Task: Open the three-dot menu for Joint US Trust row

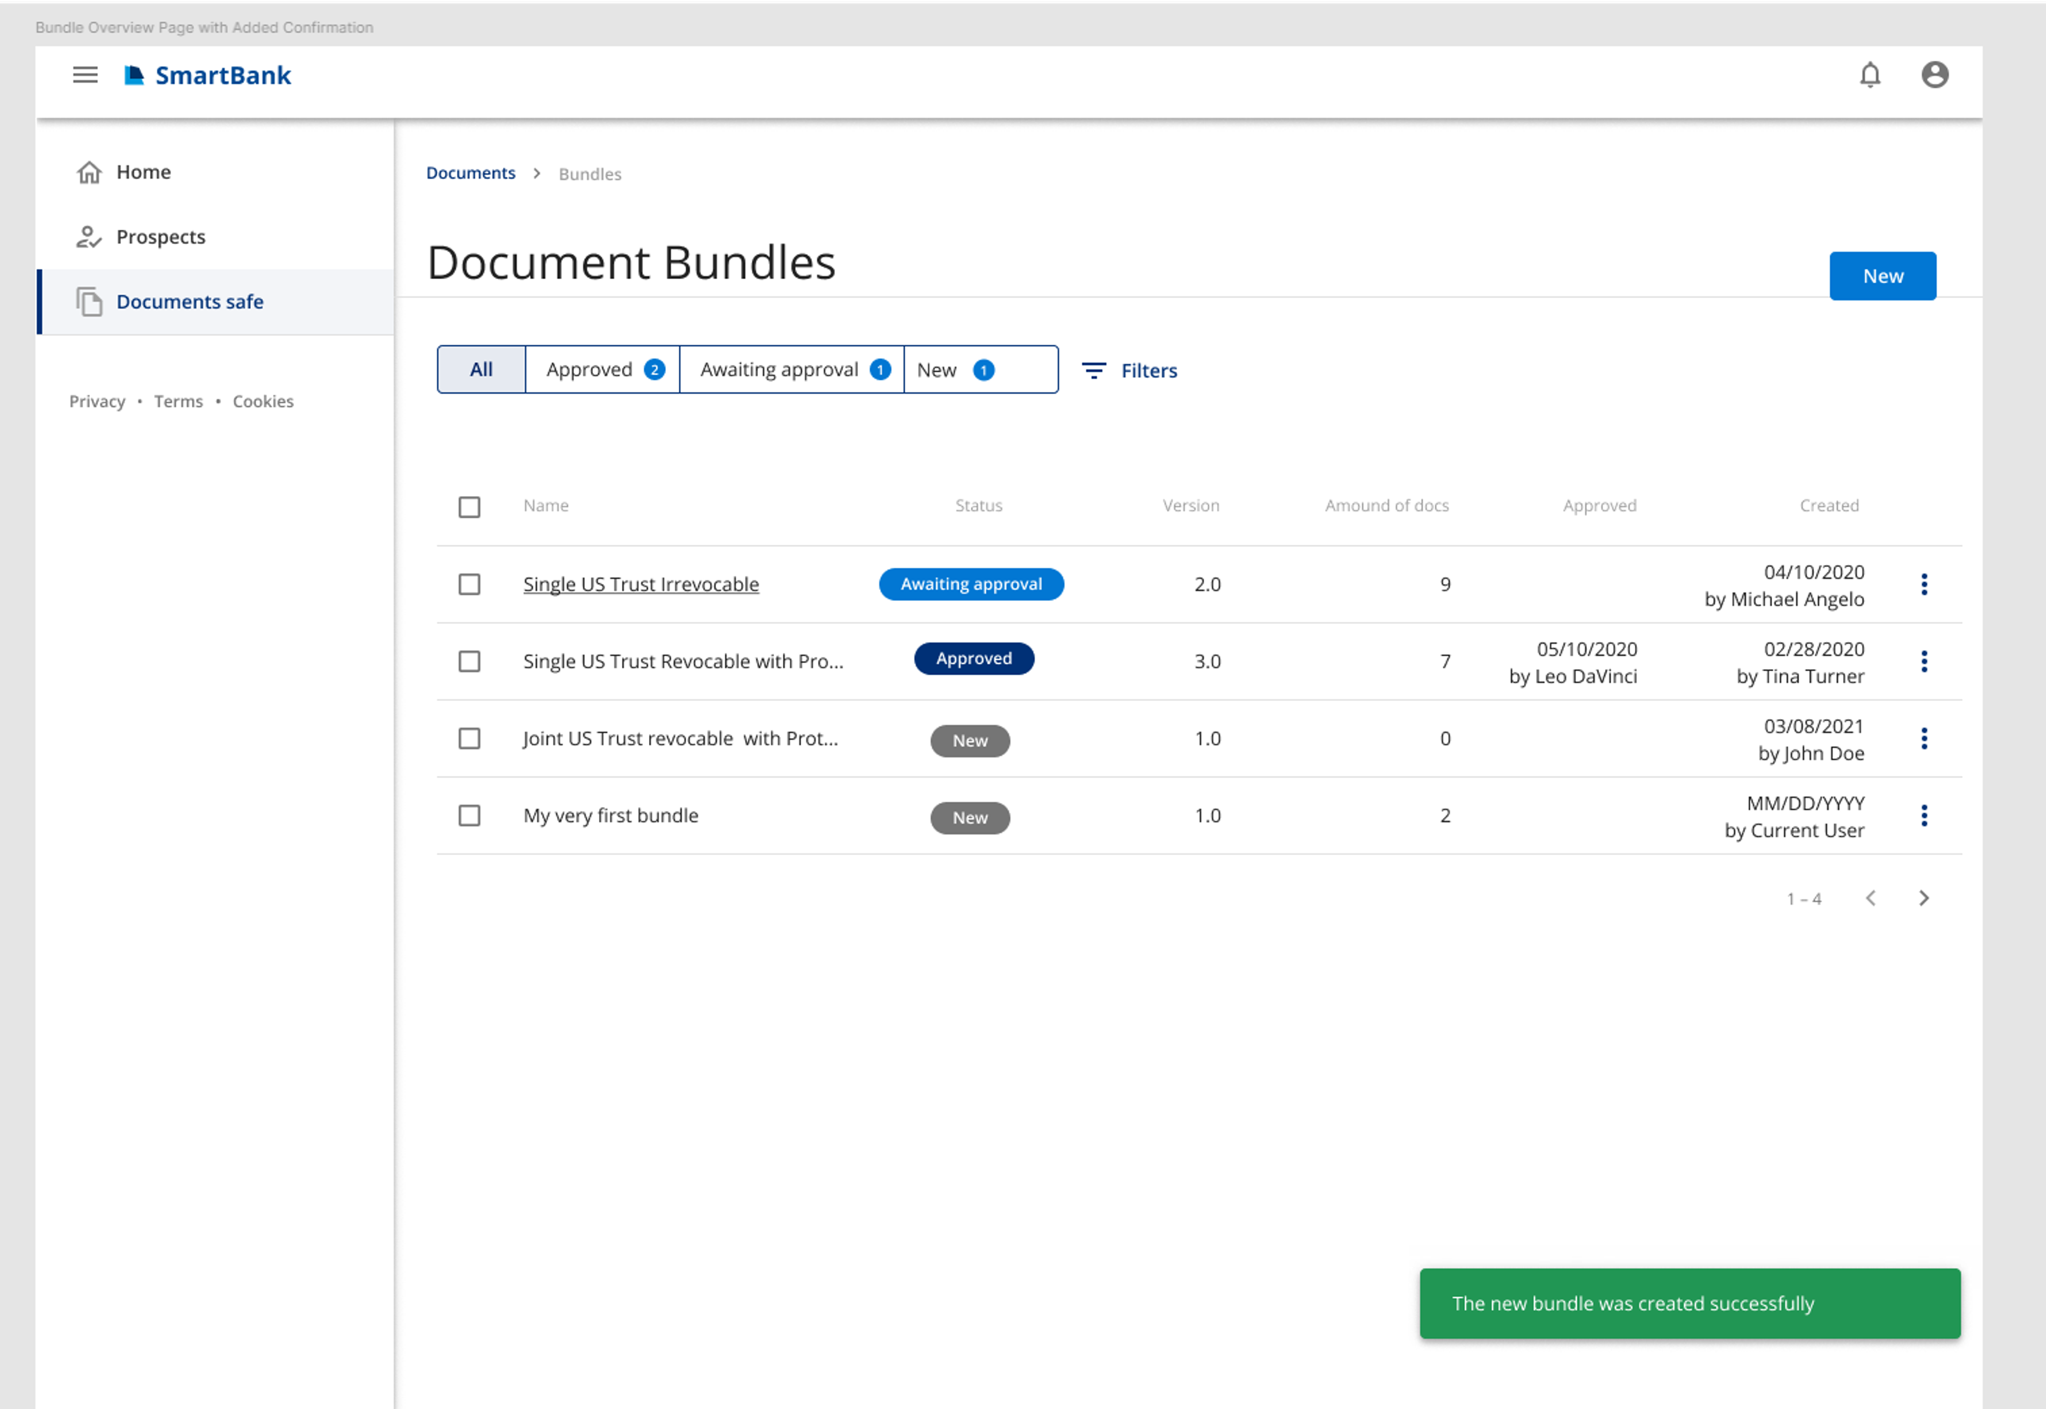Action: click(1923, 739)
